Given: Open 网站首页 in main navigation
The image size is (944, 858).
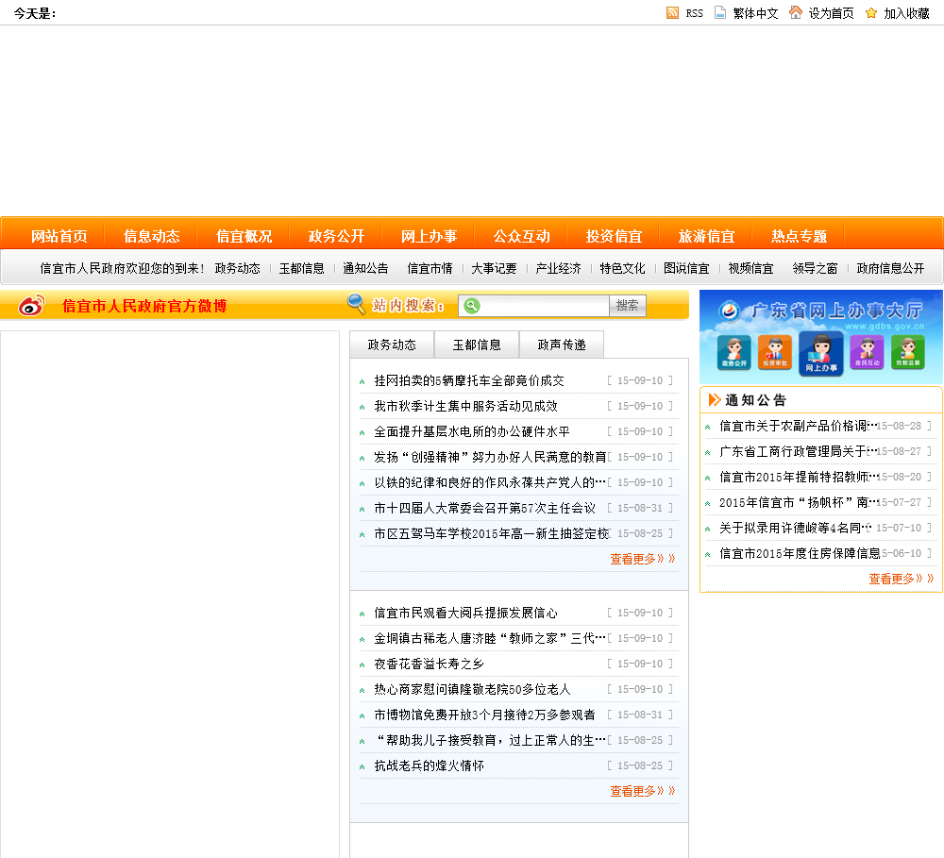Looking at the screenshot, I should [59, 236].
